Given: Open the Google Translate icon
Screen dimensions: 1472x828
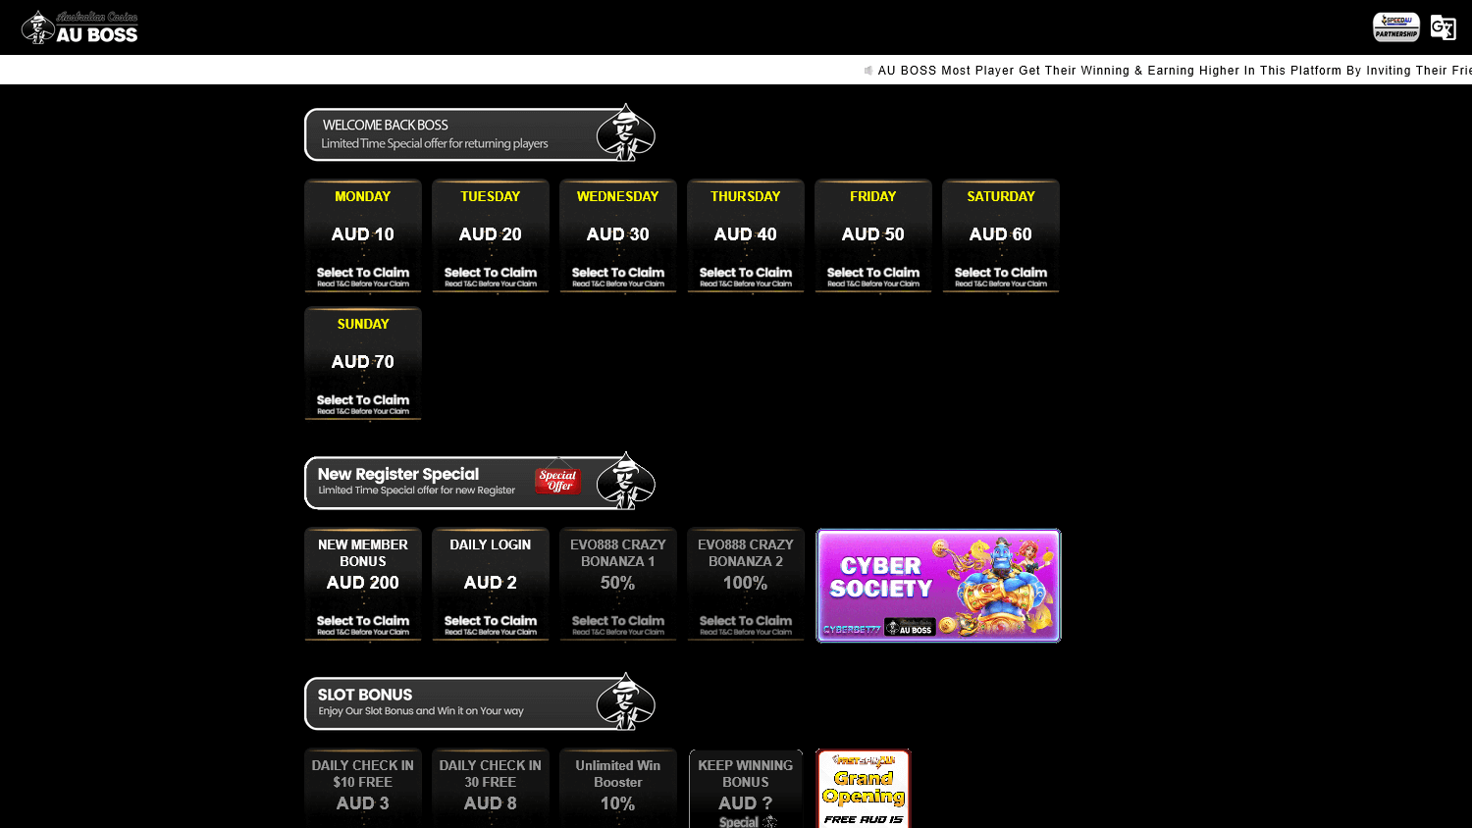Looking at the screenshot, I should pos(1443,27).
